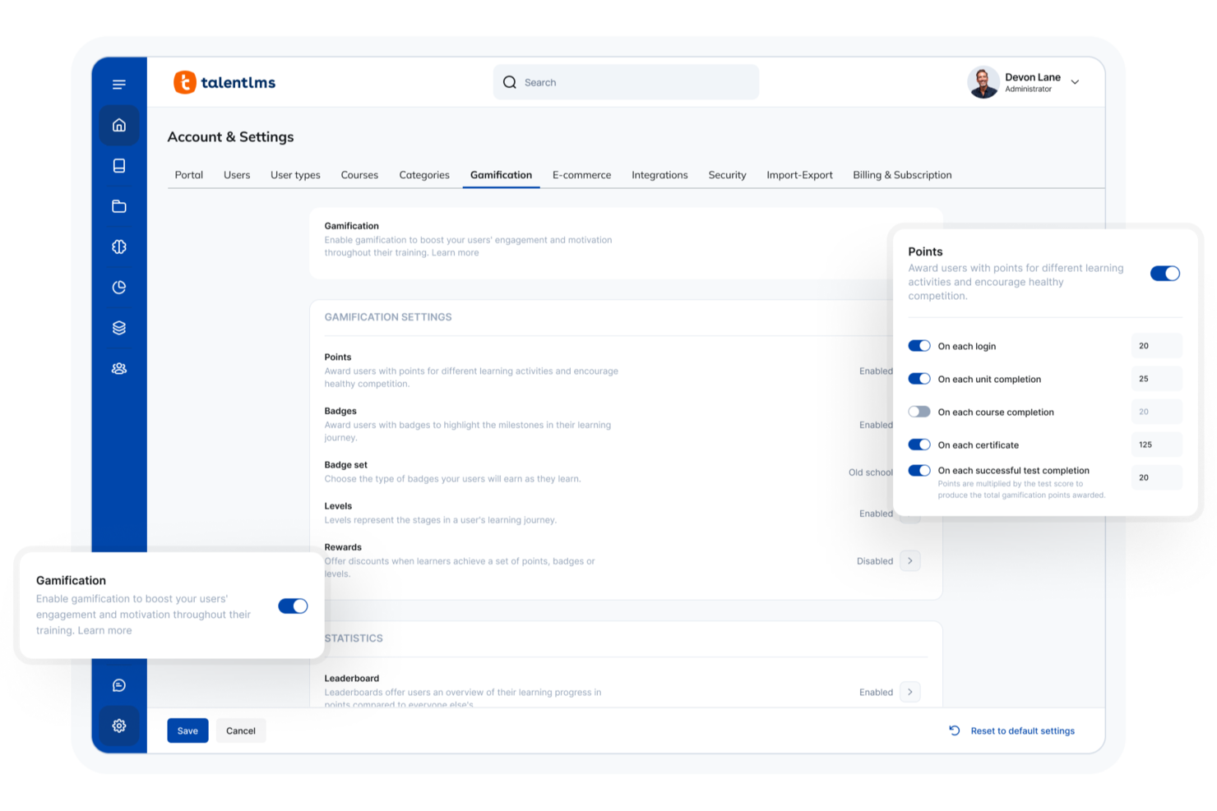The height and width of the screenshot is (811, 1217).
Task: Select the Branches layers icon in sidebar
Action: coord(119,327)
